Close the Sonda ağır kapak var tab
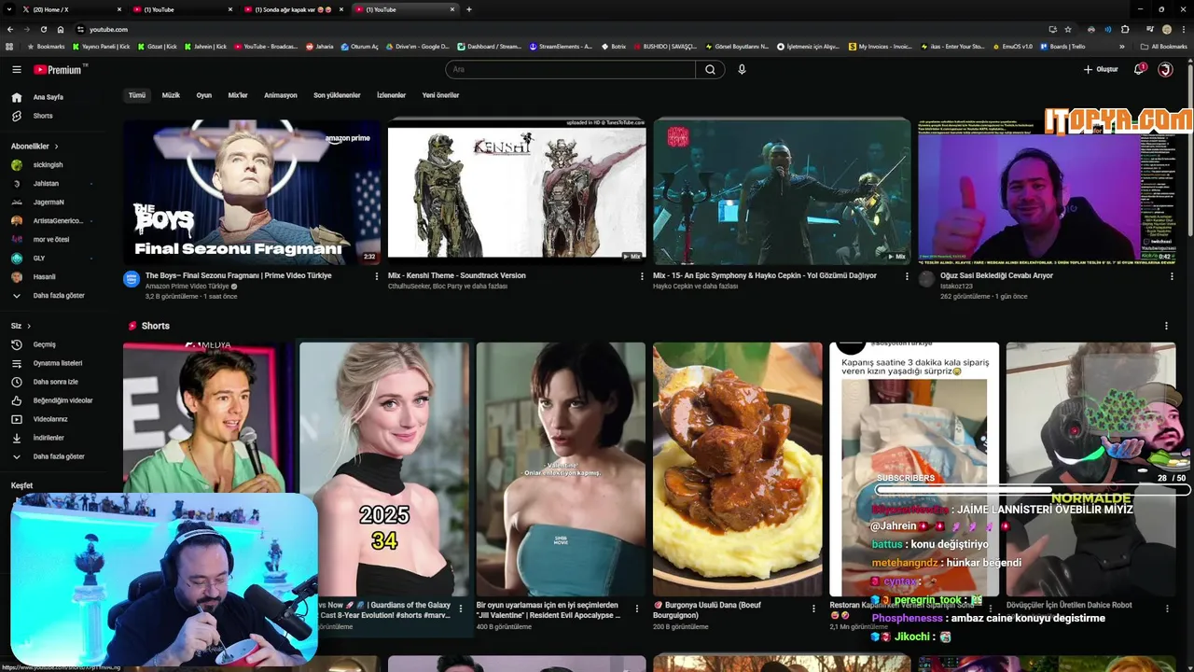This screenshot has width=1194, height=672. click(340, 9)
